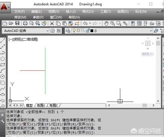The height and width of the screenshot is (137, 164).
Task: Expand the AutoCAD 经典 workspace dropdown
Action: [47, 31]
